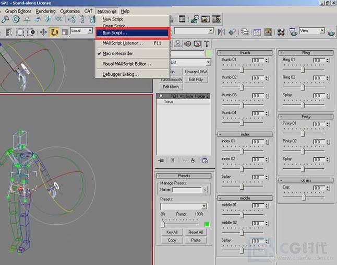Open the Hierarchy panel tab icon
The width and height of the screenshot is (337, 265).
click(x=178, y=44)
